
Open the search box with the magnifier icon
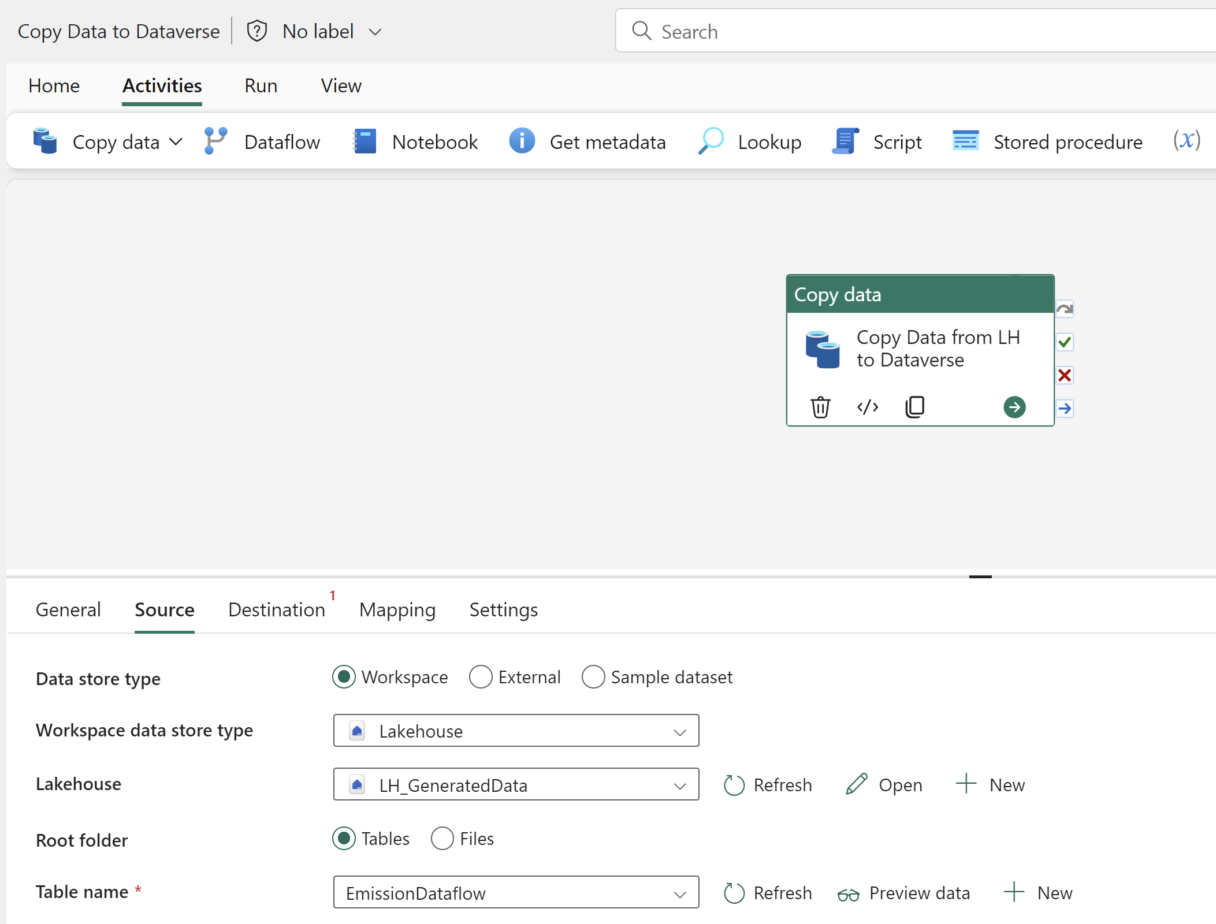tap(642, 31)
